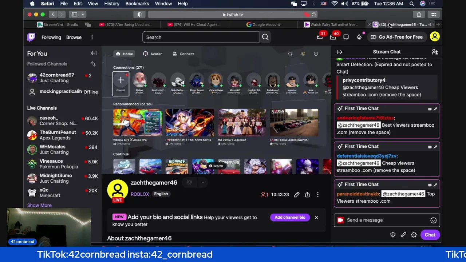Open caseoh_ live channel
Image resolution: width=466 pixels, height=262 pixels.
62,121
